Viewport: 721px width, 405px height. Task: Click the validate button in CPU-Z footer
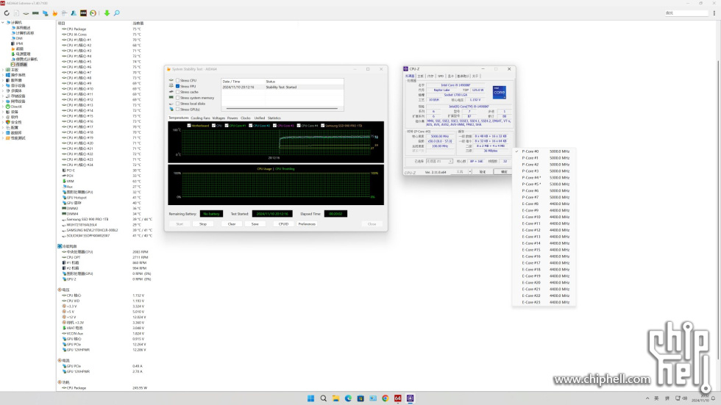(x=483, y=172)
